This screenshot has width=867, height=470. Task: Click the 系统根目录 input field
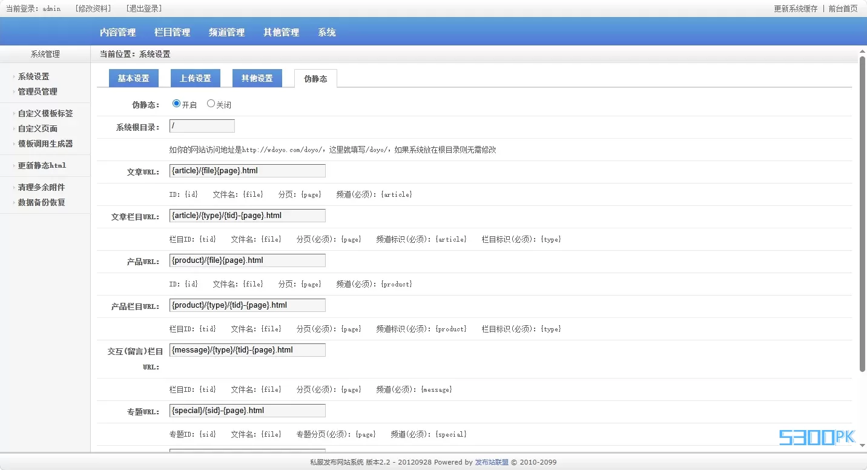coord(202,126)
